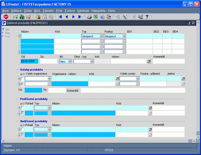The image size is (201, 155).
Task: Click the help question mark toolbar icon
Action: click(147, 17)
